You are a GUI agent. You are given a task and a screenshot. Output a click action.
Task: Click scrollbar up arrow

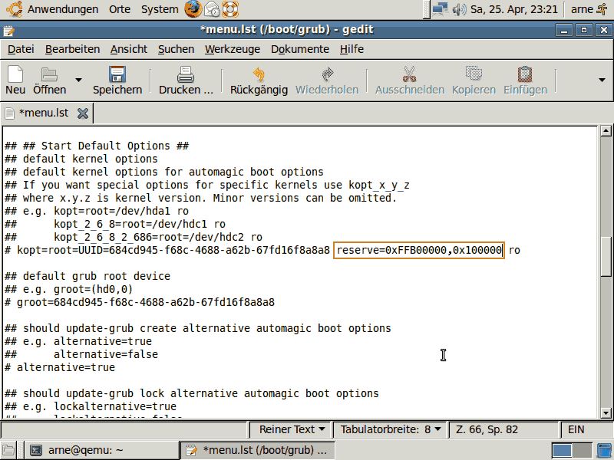pos(606,131)
